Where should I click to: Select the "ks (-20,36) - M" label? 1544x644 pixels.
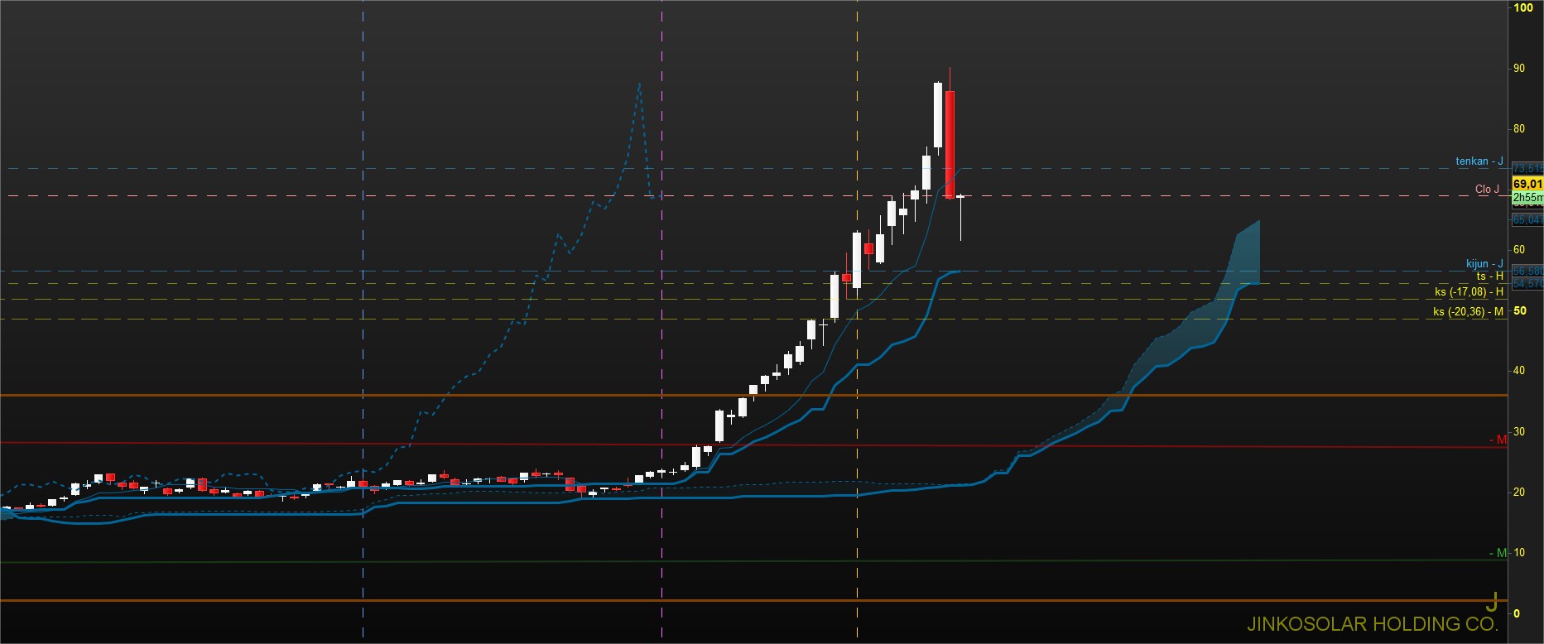coord(1468,312)
